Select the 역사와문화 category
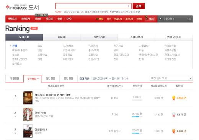The width and height of the screenshot is (199, 140). click(170, 46)
